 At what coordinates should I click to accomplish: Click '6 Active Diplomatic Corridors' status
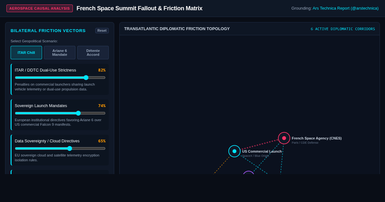point(343,29)
